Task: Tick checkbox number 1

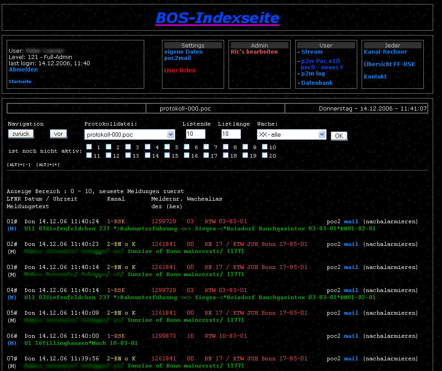Action: 89,147
